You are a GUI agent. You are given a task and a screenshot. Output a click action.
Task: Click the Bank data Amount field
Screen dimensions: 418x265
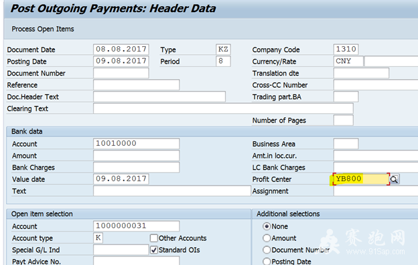point(137,155)
